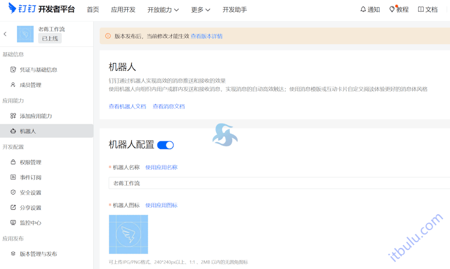Click the 机器人名称 input field
The height and width of the screenshot is (269, 450).
coord(279,183)
